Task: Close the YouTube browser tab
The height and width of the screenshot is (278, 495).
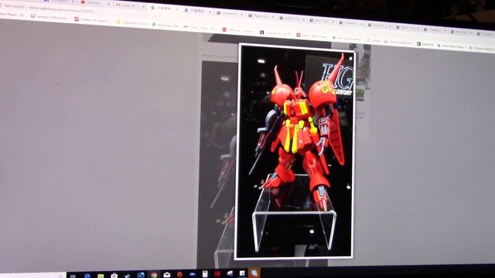Action: coord(108,4)
